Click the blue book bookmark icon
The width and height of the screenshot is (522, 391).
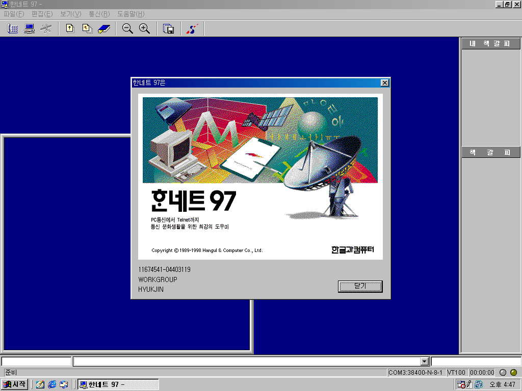tap(104, 29)
